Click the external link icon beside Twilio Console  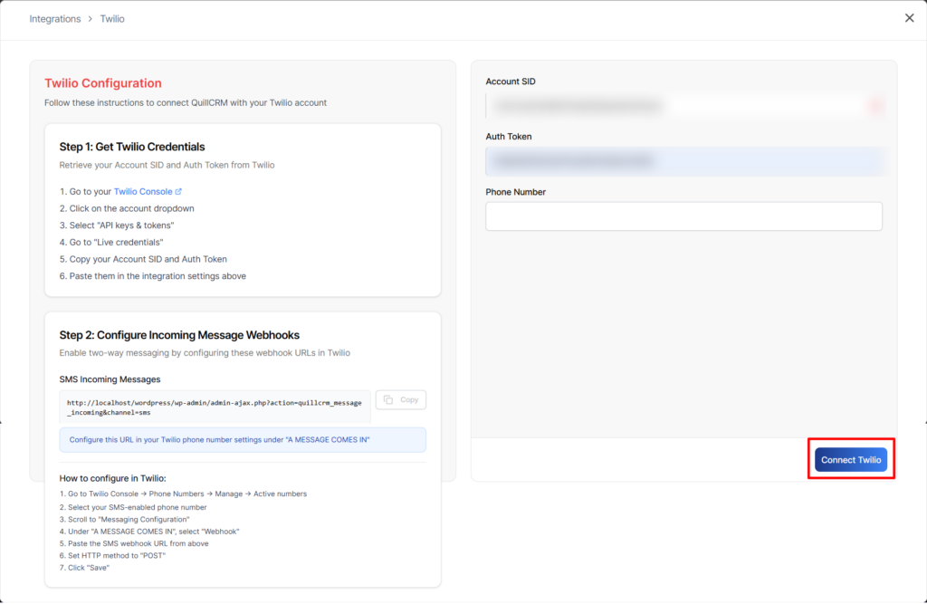(178, 192)
